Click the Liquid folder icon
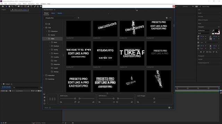This screenshot has width=222, height=124. coord(52,68)
